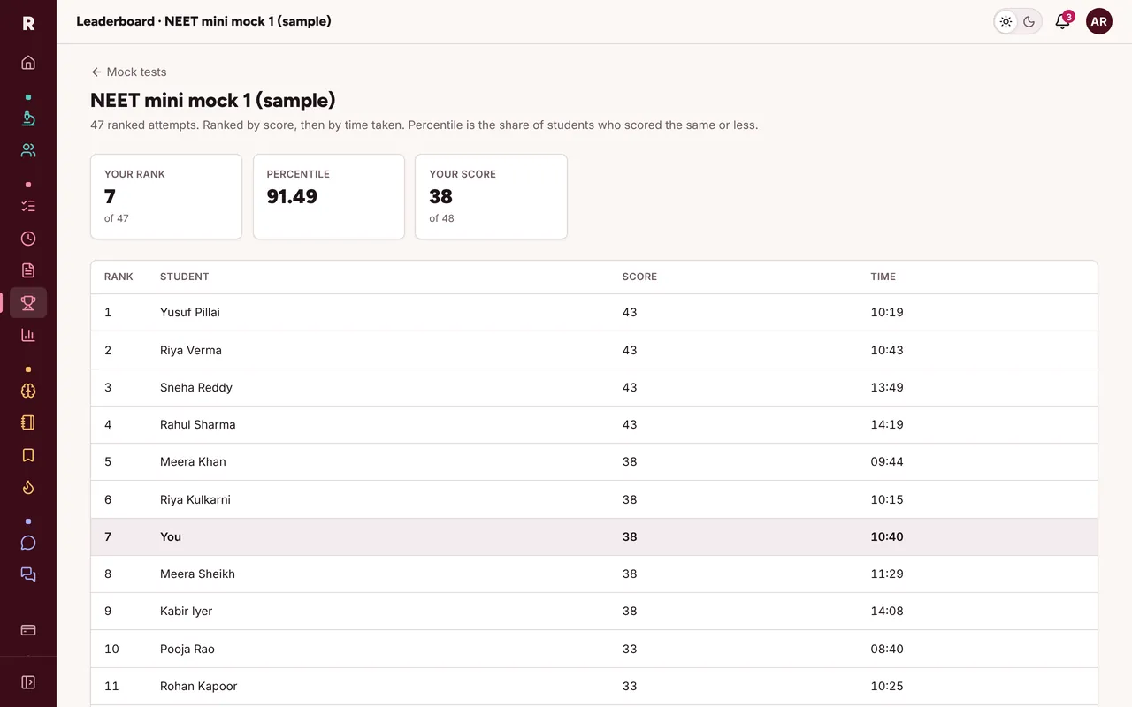Click the R logo in sidebar
This screenshot has width=1132, height=707.
(28, 23)
